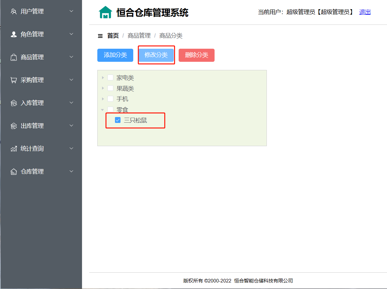This screenshot has width=387, height=289.
Task: Click the copyright footer text
Action: point(238,281)
